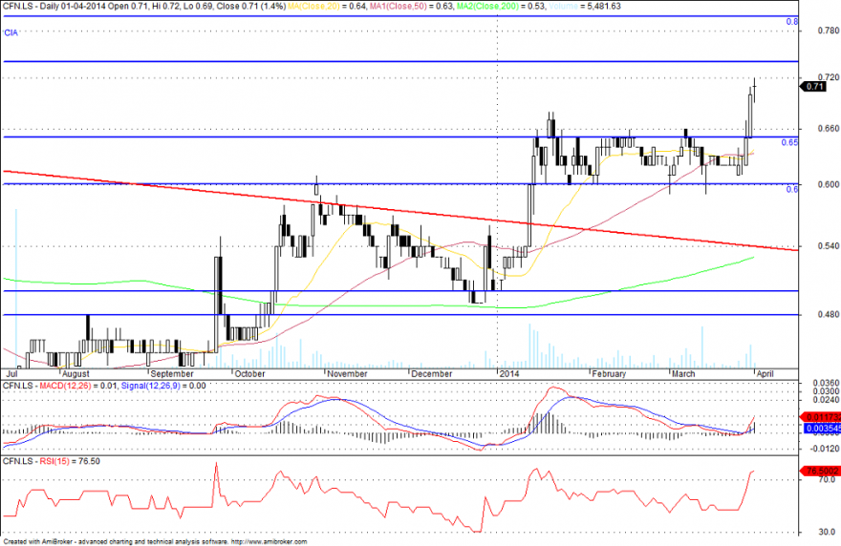Click the 0.0360 MACD axis label
This screenshot has height=546, width=841.
[x=826, y=383]
